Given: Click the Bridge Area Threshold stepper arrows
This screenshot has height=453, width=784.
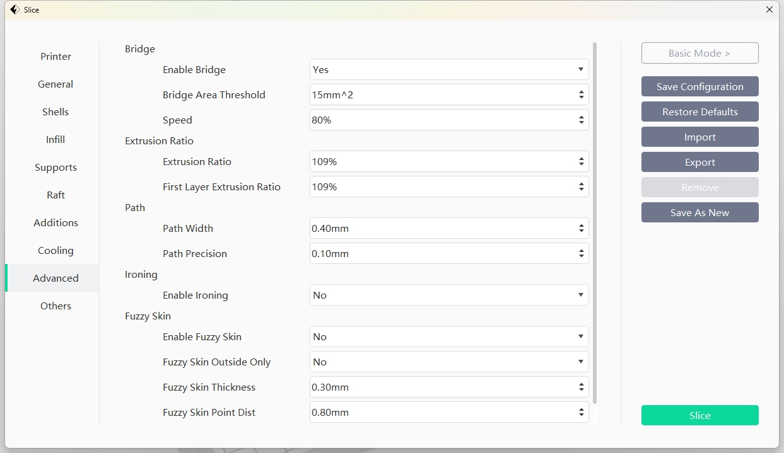Looking at the screenshot, I should [581, 95].
